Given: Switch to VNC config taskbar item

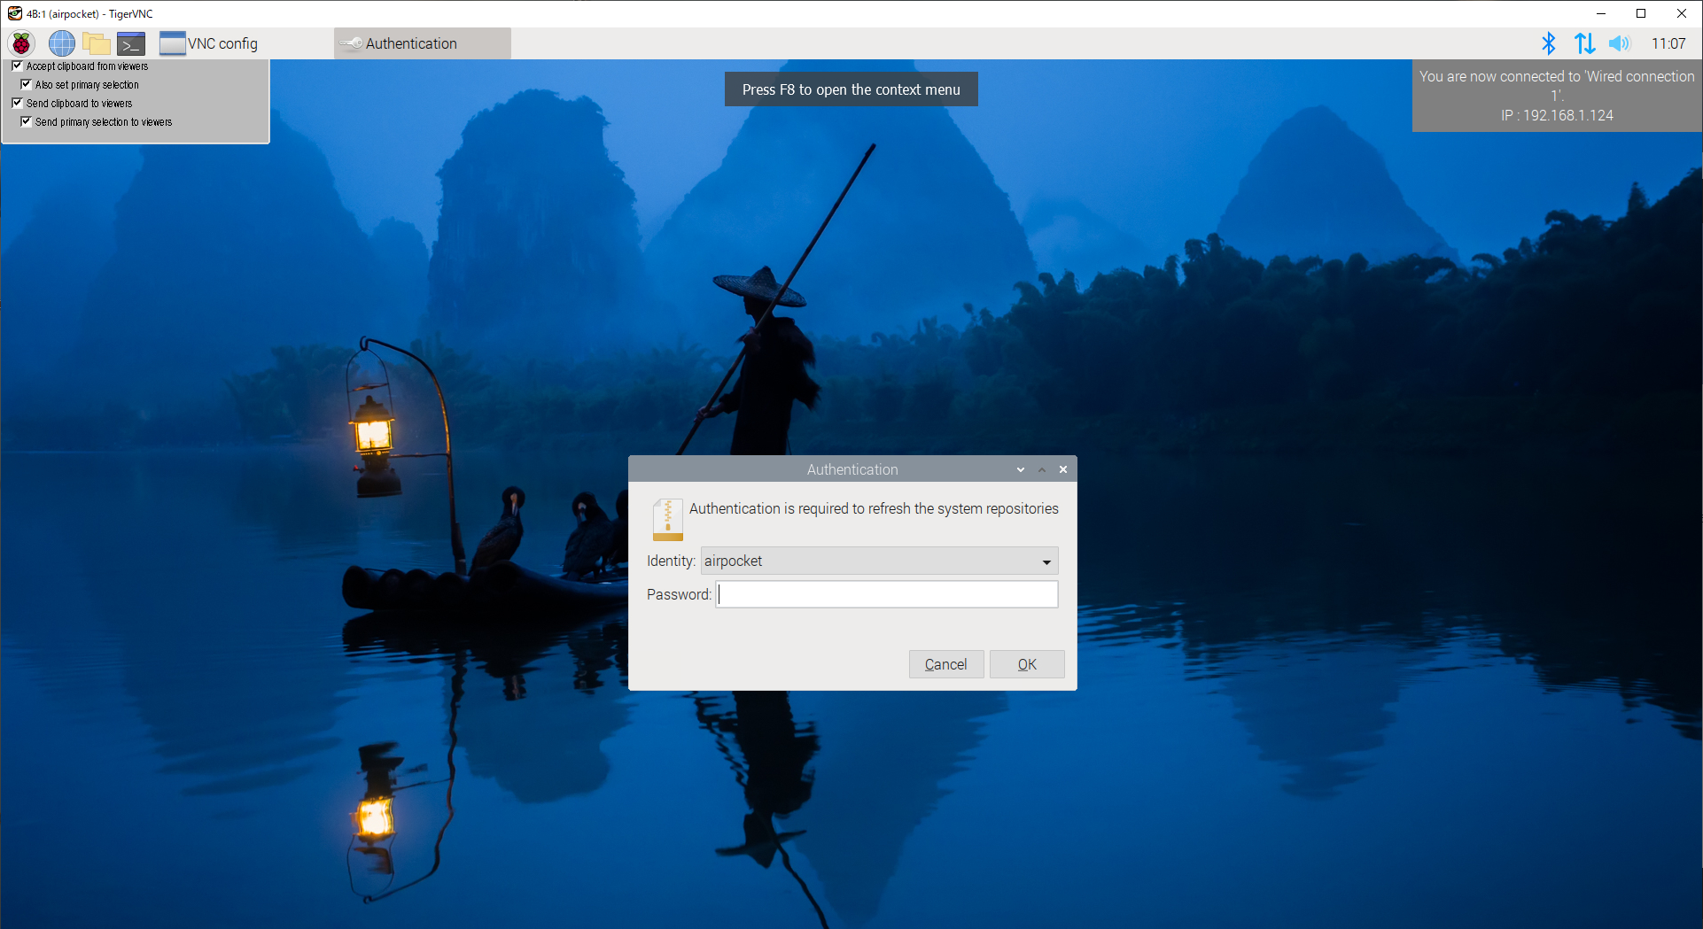Looking at the screenshot, I should pos(210,43).
